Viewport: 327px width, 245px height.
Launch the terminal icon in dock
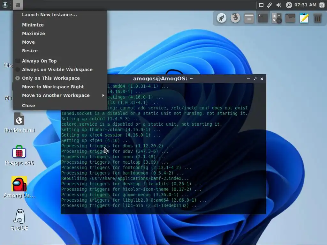point(263,18)
